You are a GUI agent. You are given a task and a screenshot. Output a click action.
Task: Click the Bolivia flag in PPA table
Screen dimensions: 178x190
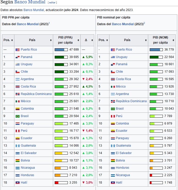(x=17, y=160)
